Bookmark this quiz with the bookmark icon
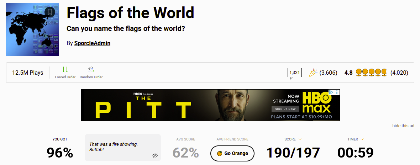 (x=50, y=12)
